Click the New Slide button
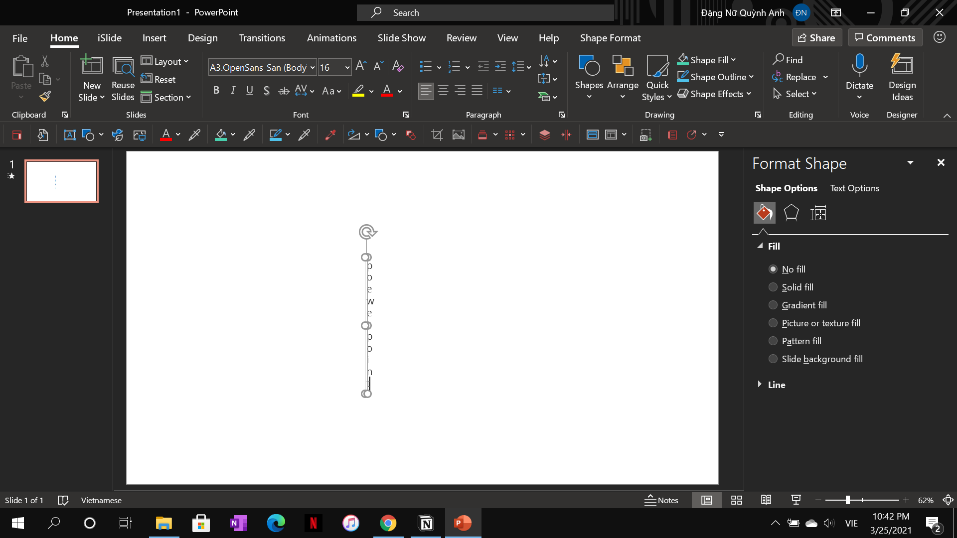 tap(92, 77)
